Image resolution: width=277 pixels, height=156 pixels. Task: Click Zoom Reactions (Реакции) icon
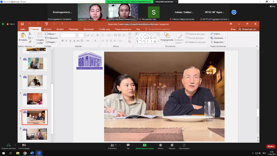click(x=172, y=146)
